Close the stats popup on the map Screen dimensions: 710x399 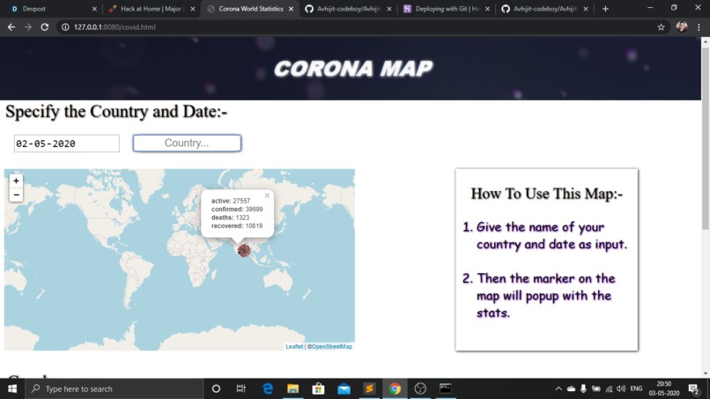267,196
